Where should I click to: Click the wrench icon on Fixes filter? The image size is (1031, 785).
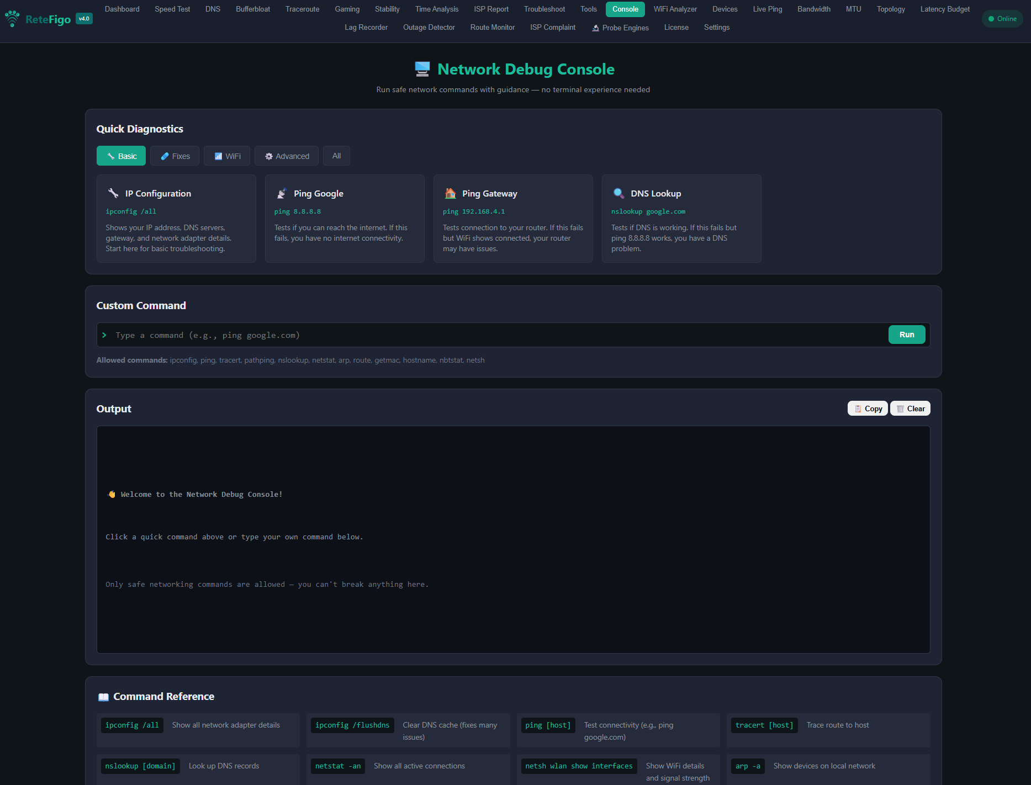pyautogui.click(x=164, y=156)
